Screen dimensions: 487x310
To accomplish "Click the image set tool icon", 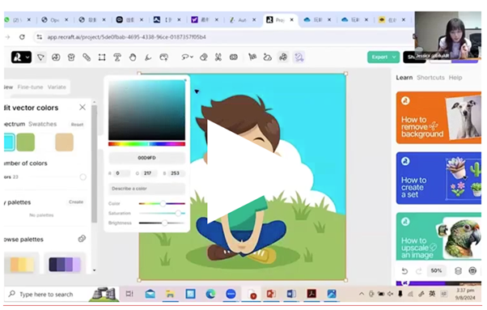I will pos(163,57).
